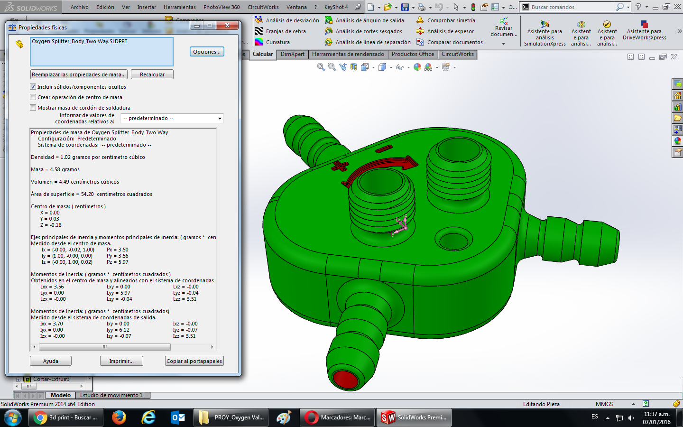Click the Save floppy disk icon
Viewport: 683px width, 427px height.
tap(405, 7)
